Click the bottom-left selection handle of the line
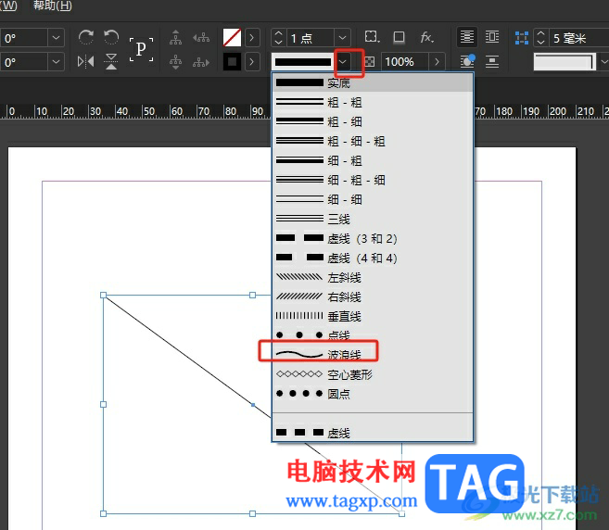The height and width of the screenshot is (530, 609). pos(103,513)
